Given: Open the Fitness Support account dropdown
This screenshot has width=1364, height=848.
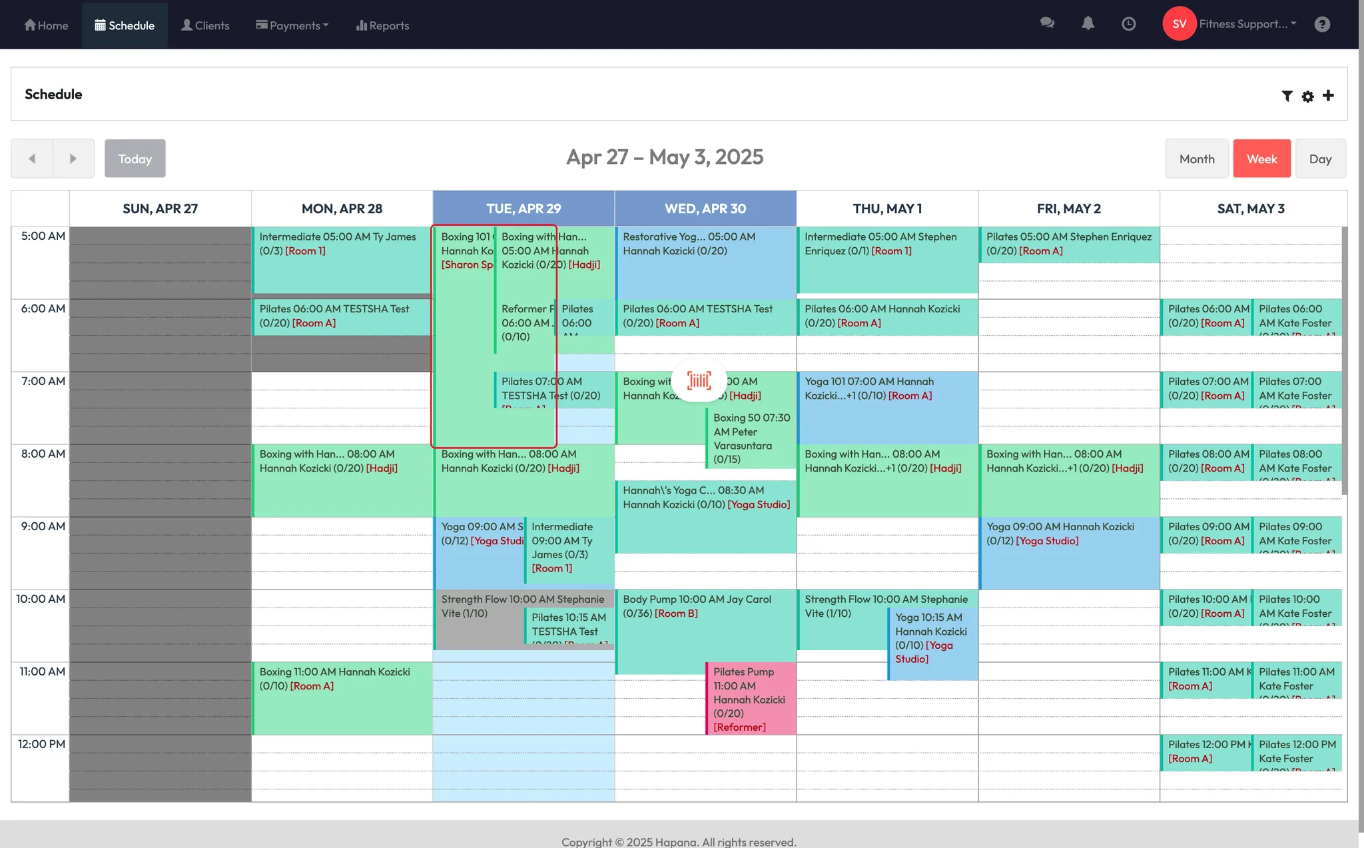Looking at the screenshot, I should tap(1247, 24).
